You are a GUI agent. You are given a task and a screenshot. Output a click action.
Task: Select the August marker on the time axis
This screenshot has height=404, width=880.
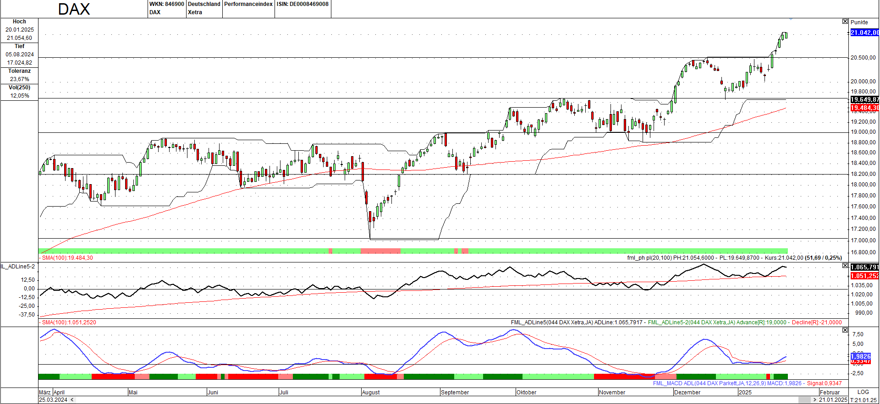(x=371, y=393)
